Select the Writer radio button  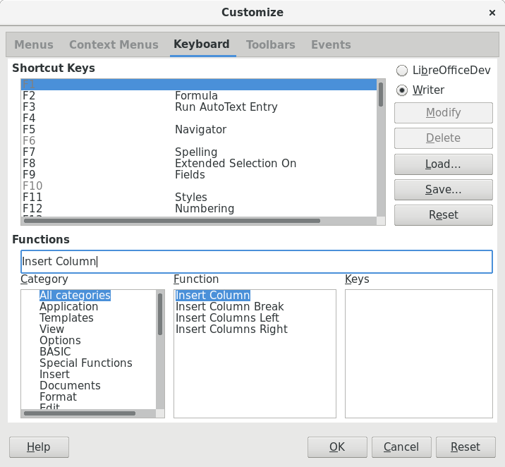[x=402, y=90]
